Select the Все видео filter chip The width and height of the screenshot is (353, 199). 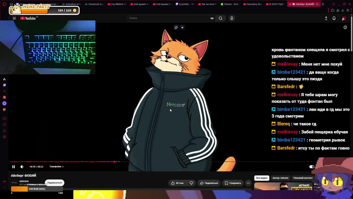tap(262, 178)
